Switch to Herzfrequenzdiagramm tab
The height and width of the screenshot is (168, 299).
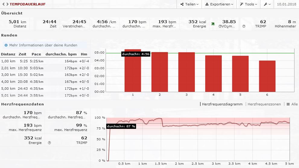click(222, 104)
